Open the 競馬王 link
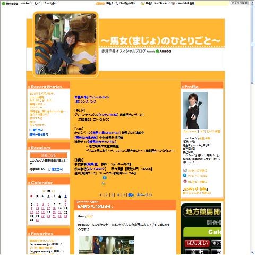The height and width of the screenshot is (255, 255). [x=92, y=164]
